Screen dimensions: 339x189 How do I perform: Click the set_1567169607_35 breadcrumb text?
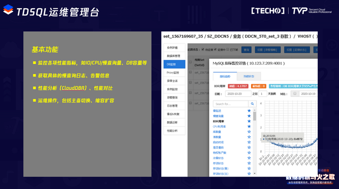pos(183,36)
